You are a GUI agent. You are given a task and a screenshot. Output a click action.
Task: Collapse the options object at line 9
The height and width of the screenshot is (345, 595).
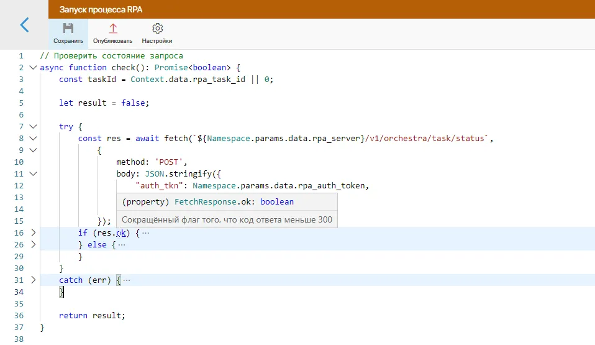point(33,150)
